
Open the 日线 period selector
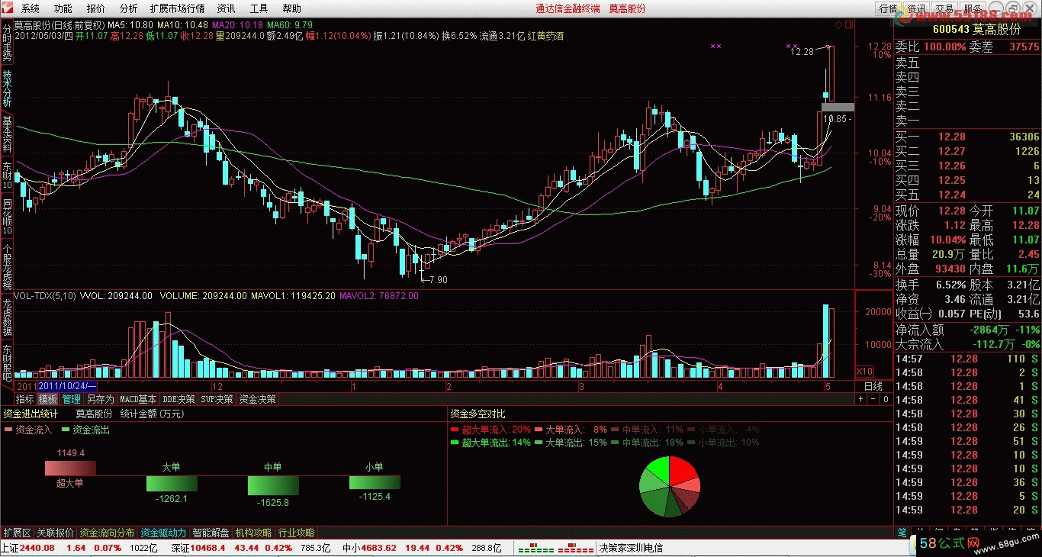click(873, 387)
